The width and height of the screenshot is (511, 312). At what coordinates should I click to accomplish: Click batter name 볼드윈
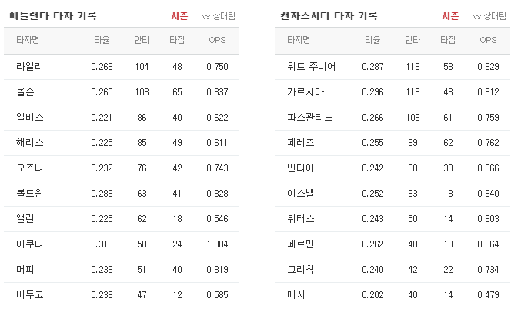pyautogui.click(x=30, y=193)
